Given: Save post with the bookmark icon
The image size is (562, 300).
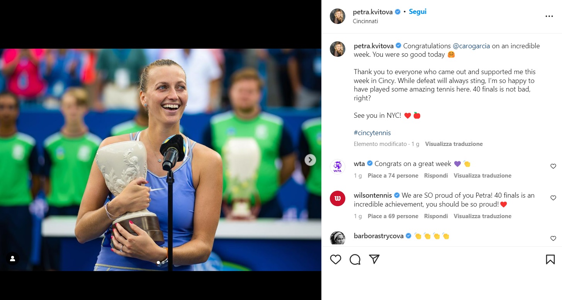Looking at the screenshot, I should click(550, 259).
